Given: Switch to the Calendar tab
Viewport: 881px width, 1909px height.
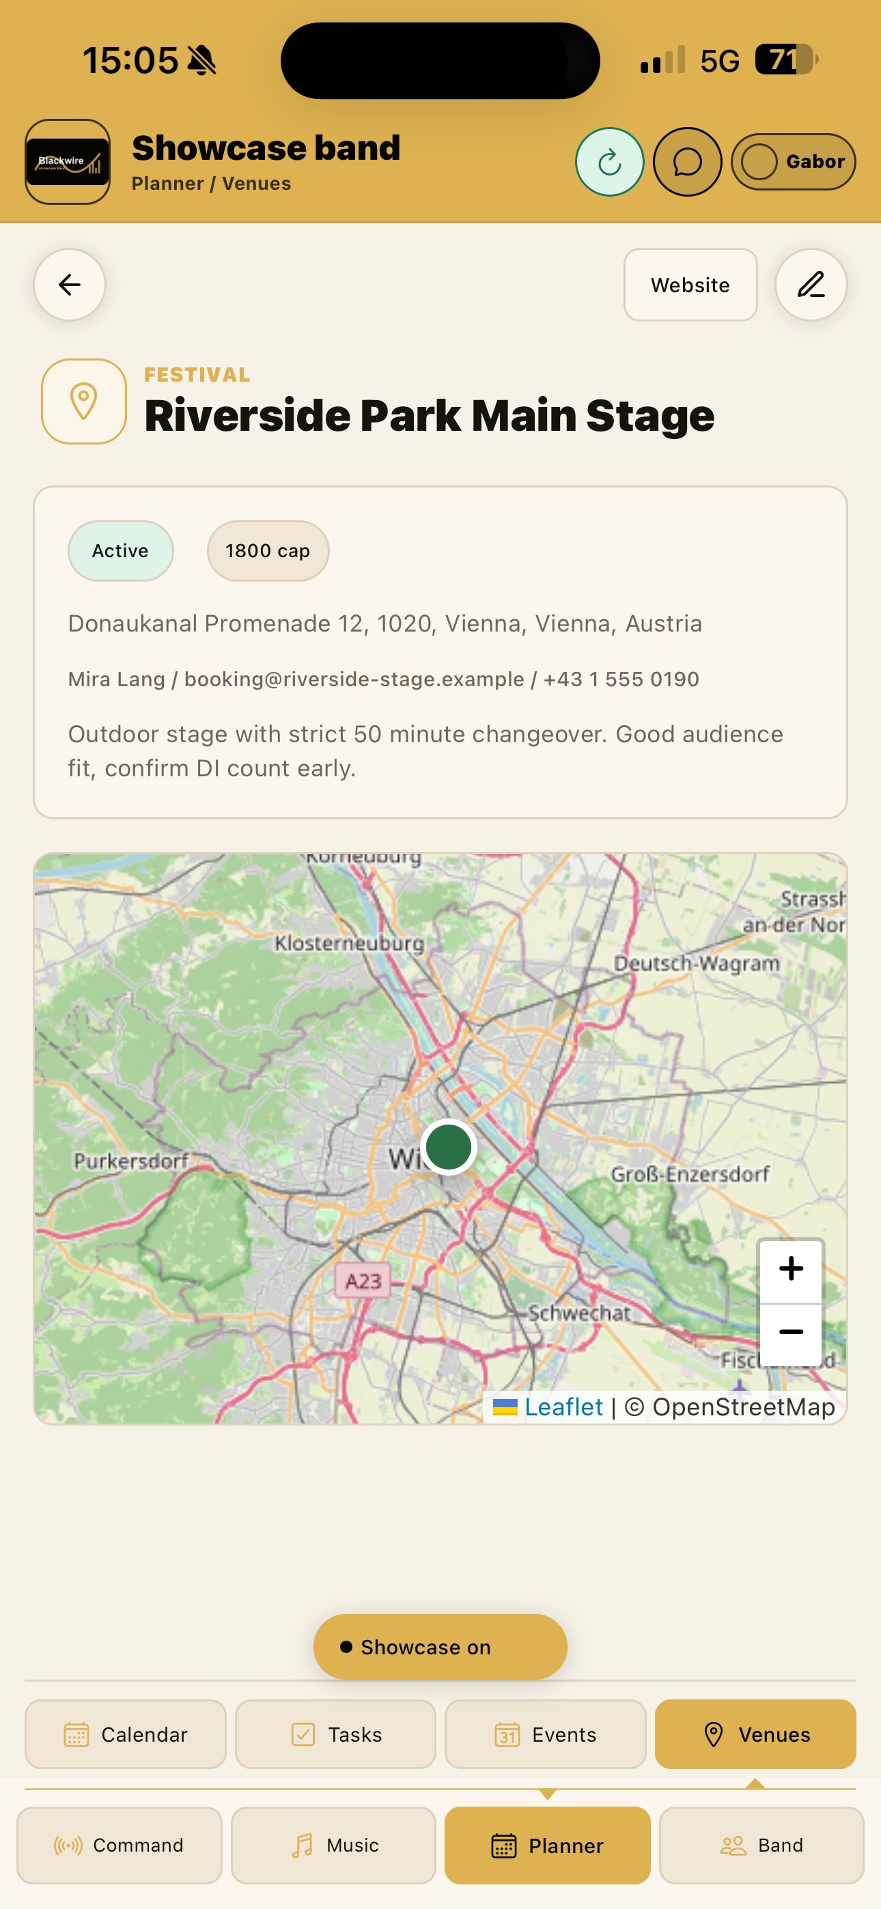Looking at the screenshot, I should pyautogui.click(x=126, y=1734).
